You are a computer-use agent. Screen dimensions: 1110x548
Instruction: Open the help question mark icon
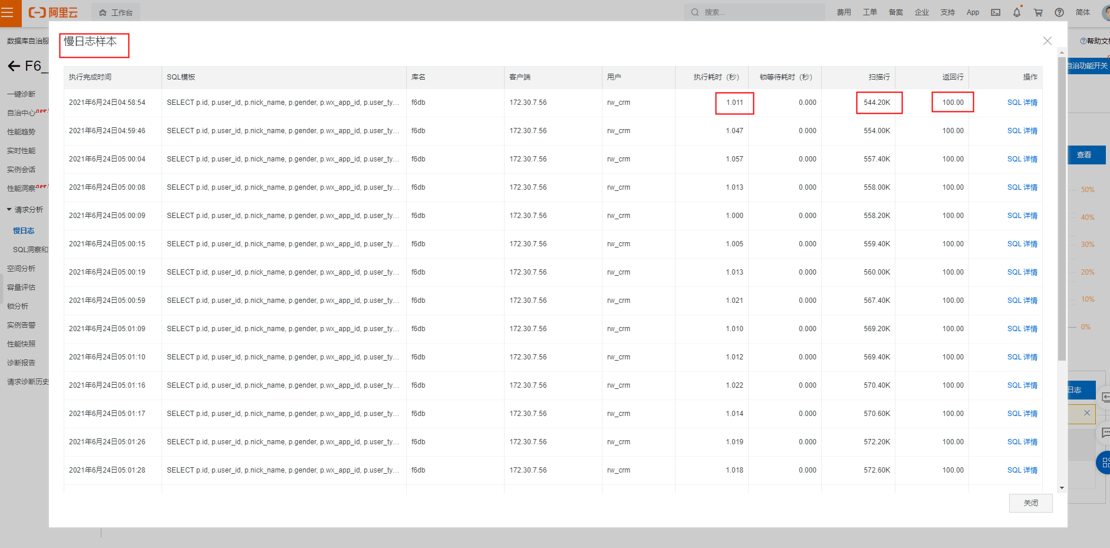(1059, 12)
